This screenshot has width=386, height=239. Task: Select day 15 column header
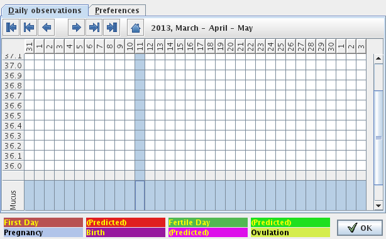click(x=180, y=46)
